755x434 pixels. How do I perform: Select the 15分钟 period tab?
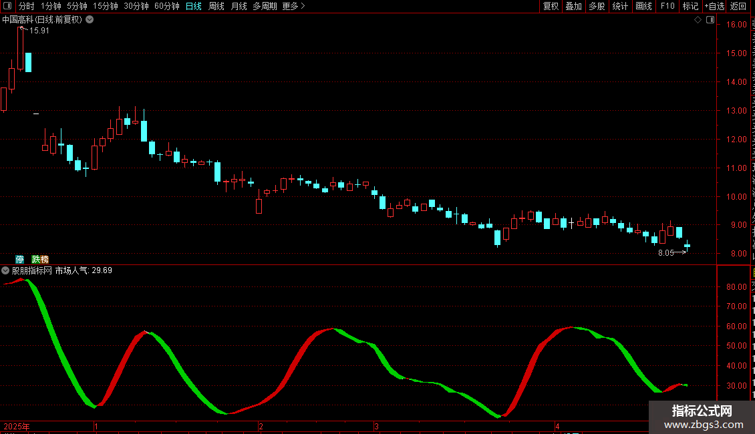(x=106, y=6)
